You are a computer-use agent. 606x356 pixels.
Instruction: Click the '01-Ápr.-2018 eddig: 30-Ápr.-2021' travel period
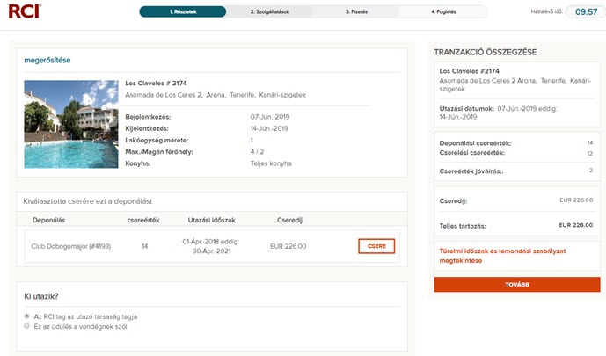click(x=211, y=246)
